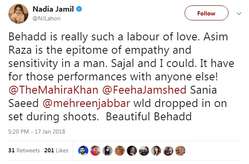Viewport: 249px width, 164px height.
Task: Open the @mehreenjabbar mention
Action: (86, 103)
